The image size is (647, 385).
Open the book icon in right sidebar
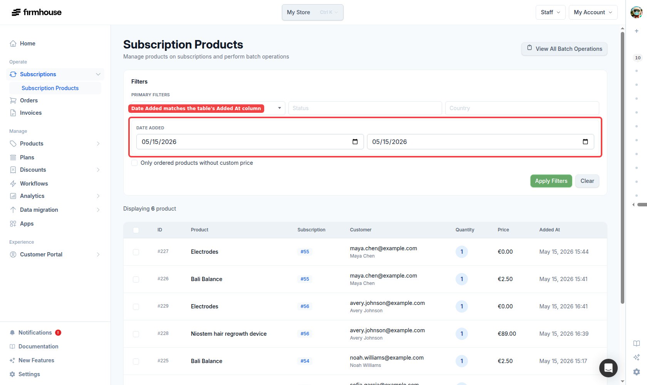[637, 343]
